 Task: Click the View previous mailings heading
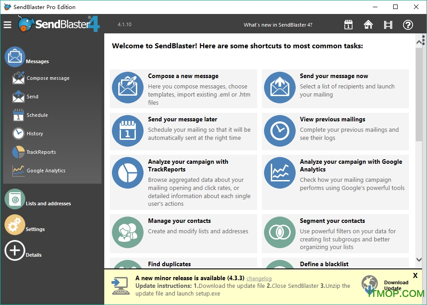point(333,119)
